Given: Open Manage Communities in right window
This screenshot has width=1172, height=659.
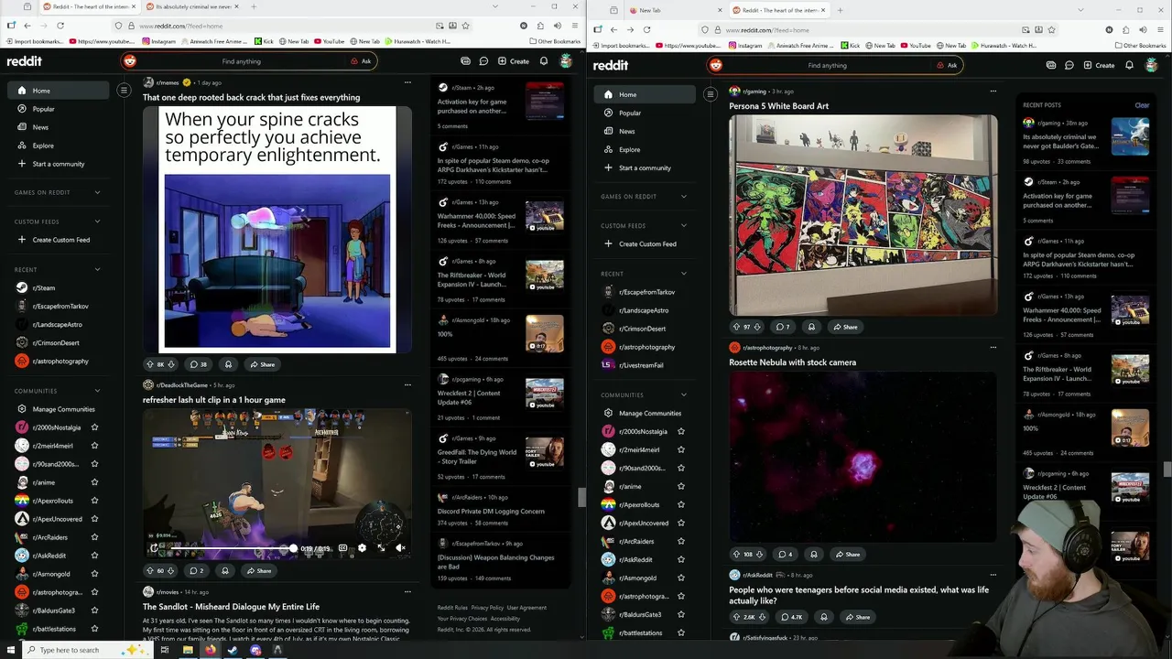Looking at the screenshot, I should point(646,413).
